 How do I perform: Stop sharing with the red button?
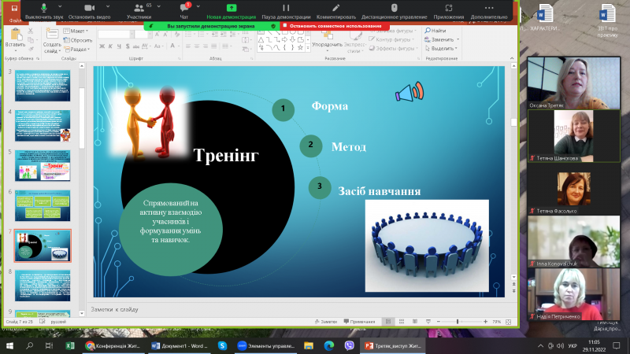(x=334, y=25)
